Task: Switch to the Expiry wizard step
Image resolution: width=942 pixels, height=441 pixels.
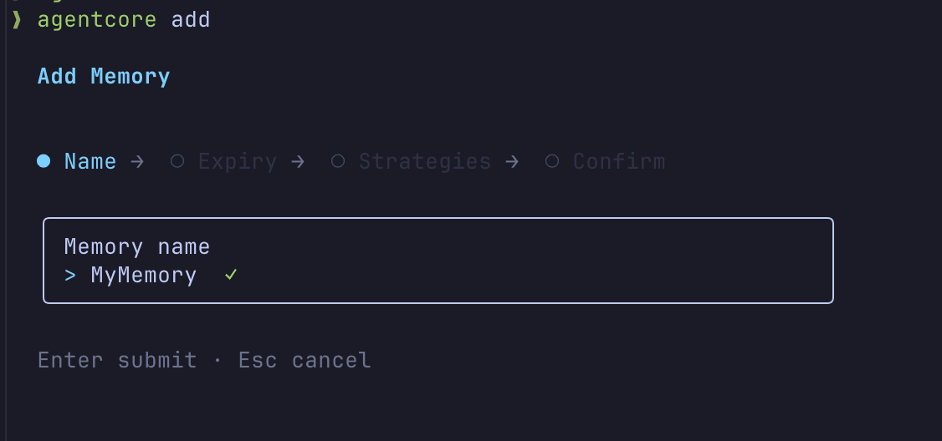Action: (x=238, y=161)
